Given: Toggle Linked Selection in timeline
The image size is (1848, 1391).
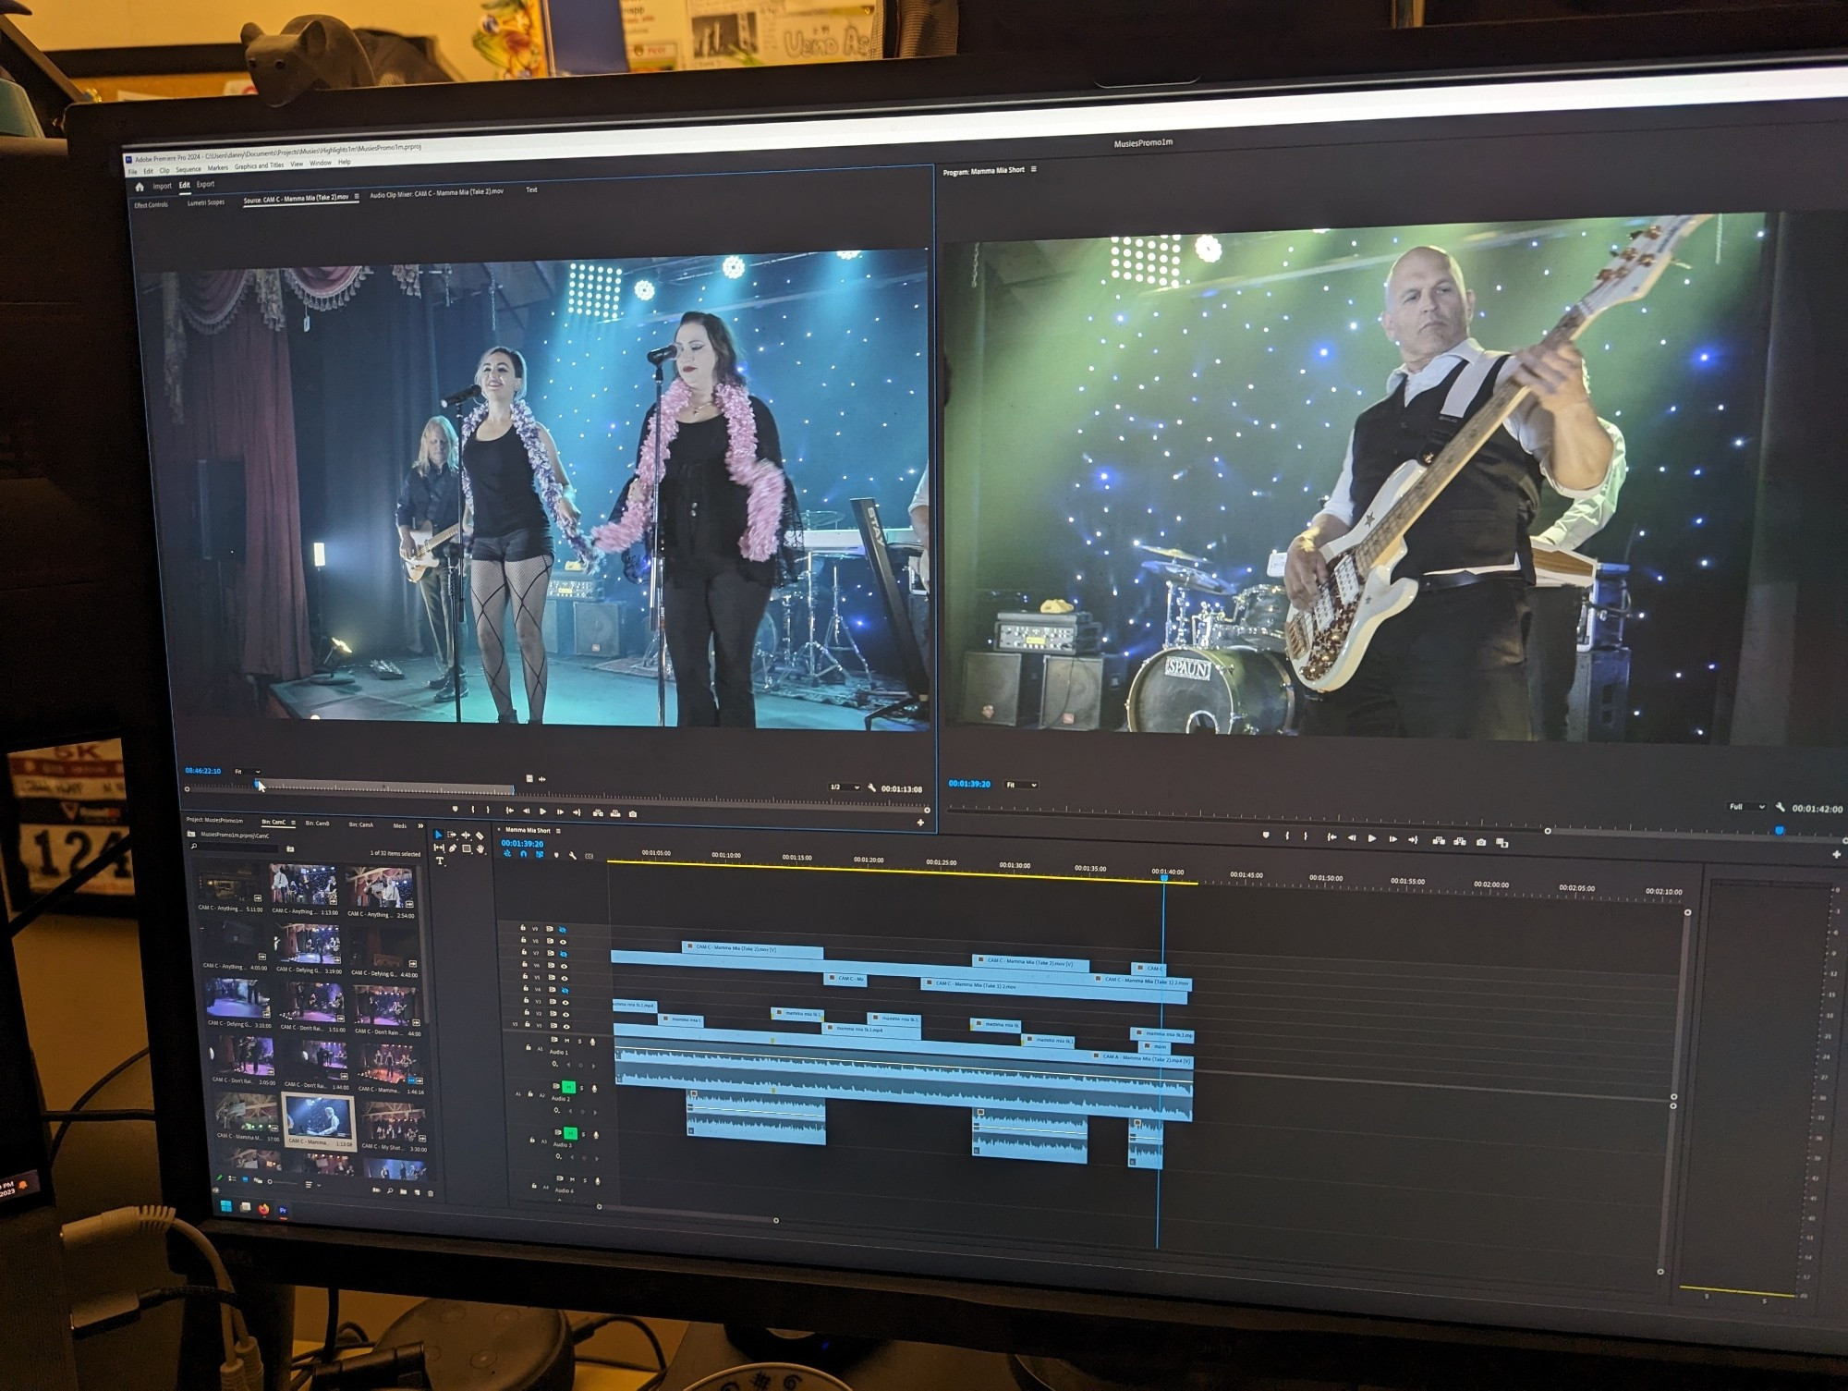Looking at the screenshot, I should [540, 854].
